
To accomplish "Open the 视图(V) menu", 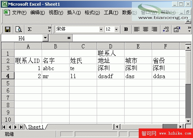I will pyautogui.click(x=56, y=13).
